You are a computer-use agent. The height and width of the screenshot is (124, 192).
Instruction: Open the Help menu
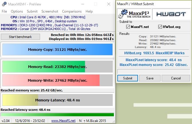(x=89, y=11)
